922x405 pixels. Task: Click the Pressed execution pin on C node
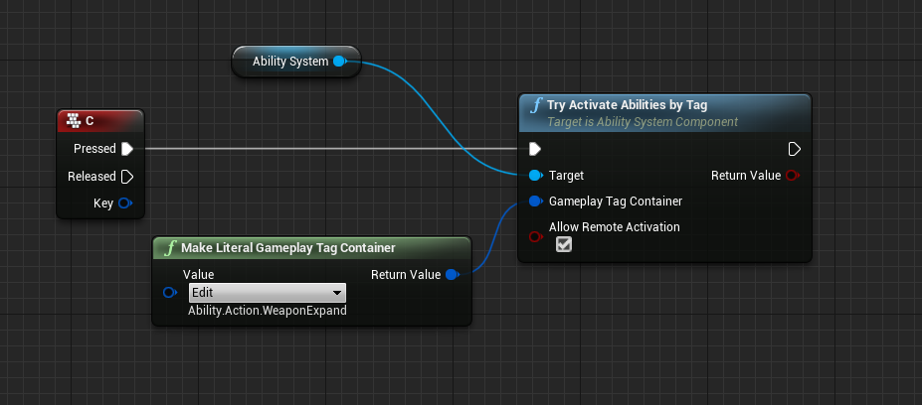[127, 149]
